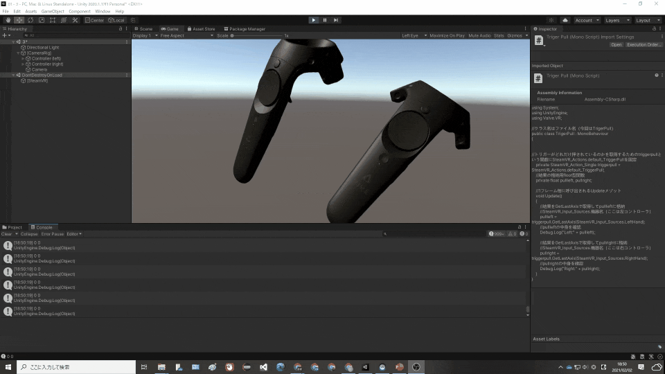Lock the Hierarchy panel
This screenshot has height=374, width=665.
[x=121, y=29]
